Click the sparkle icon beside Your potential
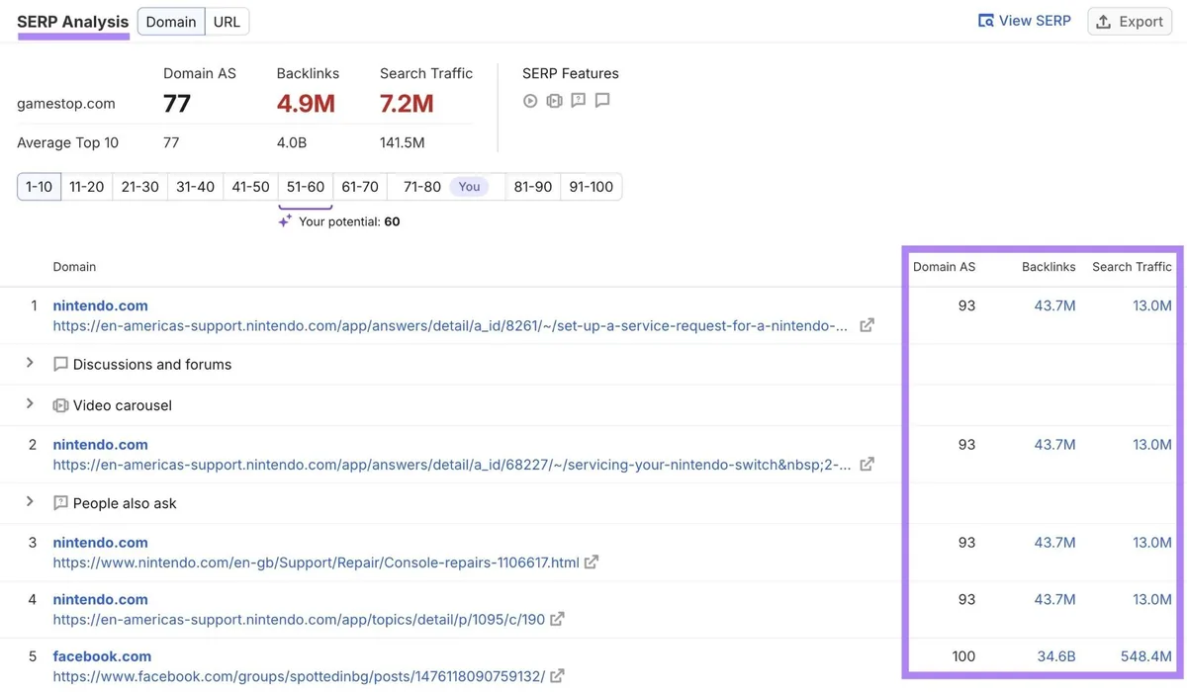The image size is (1187, 692). tap(285, 221)
